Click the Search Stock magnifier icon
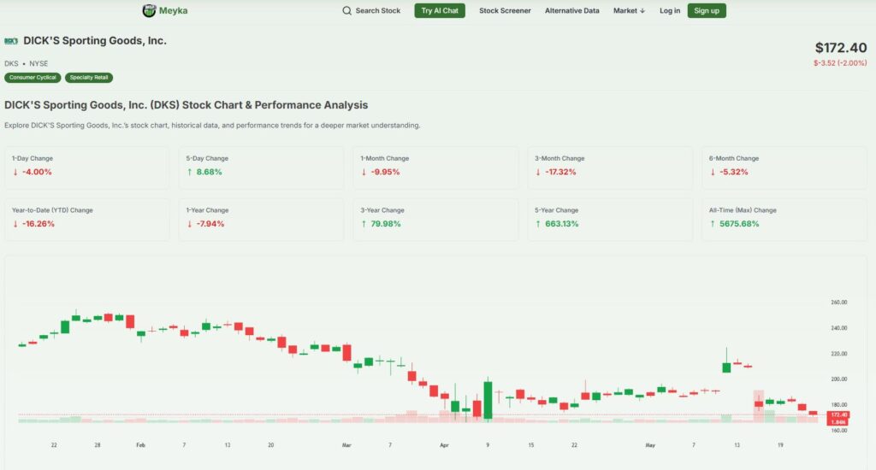 pos(346,11)
